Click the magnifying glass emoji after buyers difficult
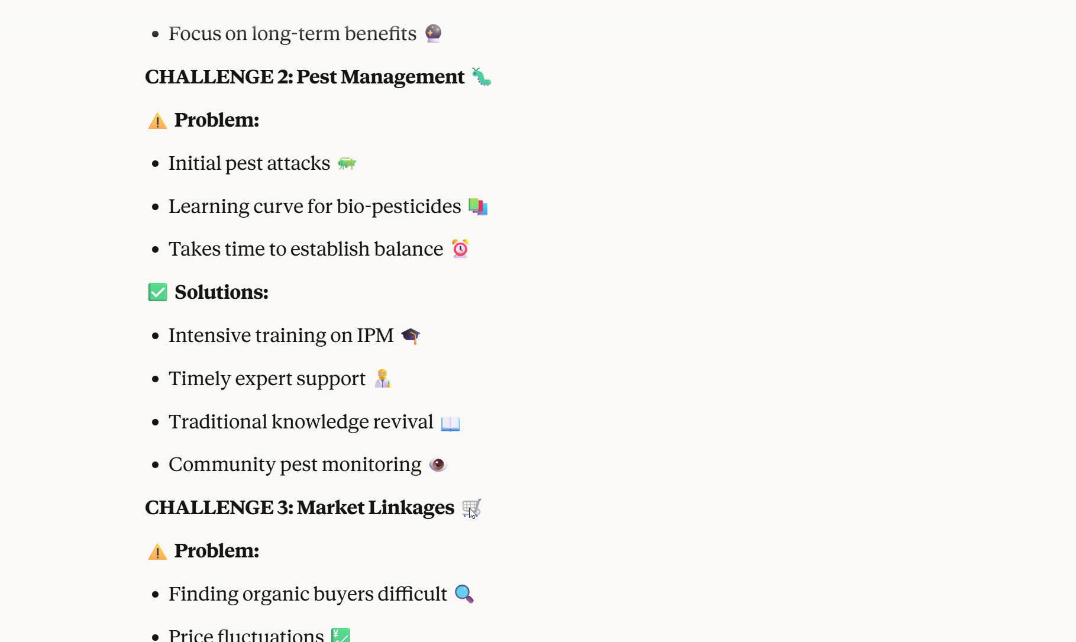 464,593
